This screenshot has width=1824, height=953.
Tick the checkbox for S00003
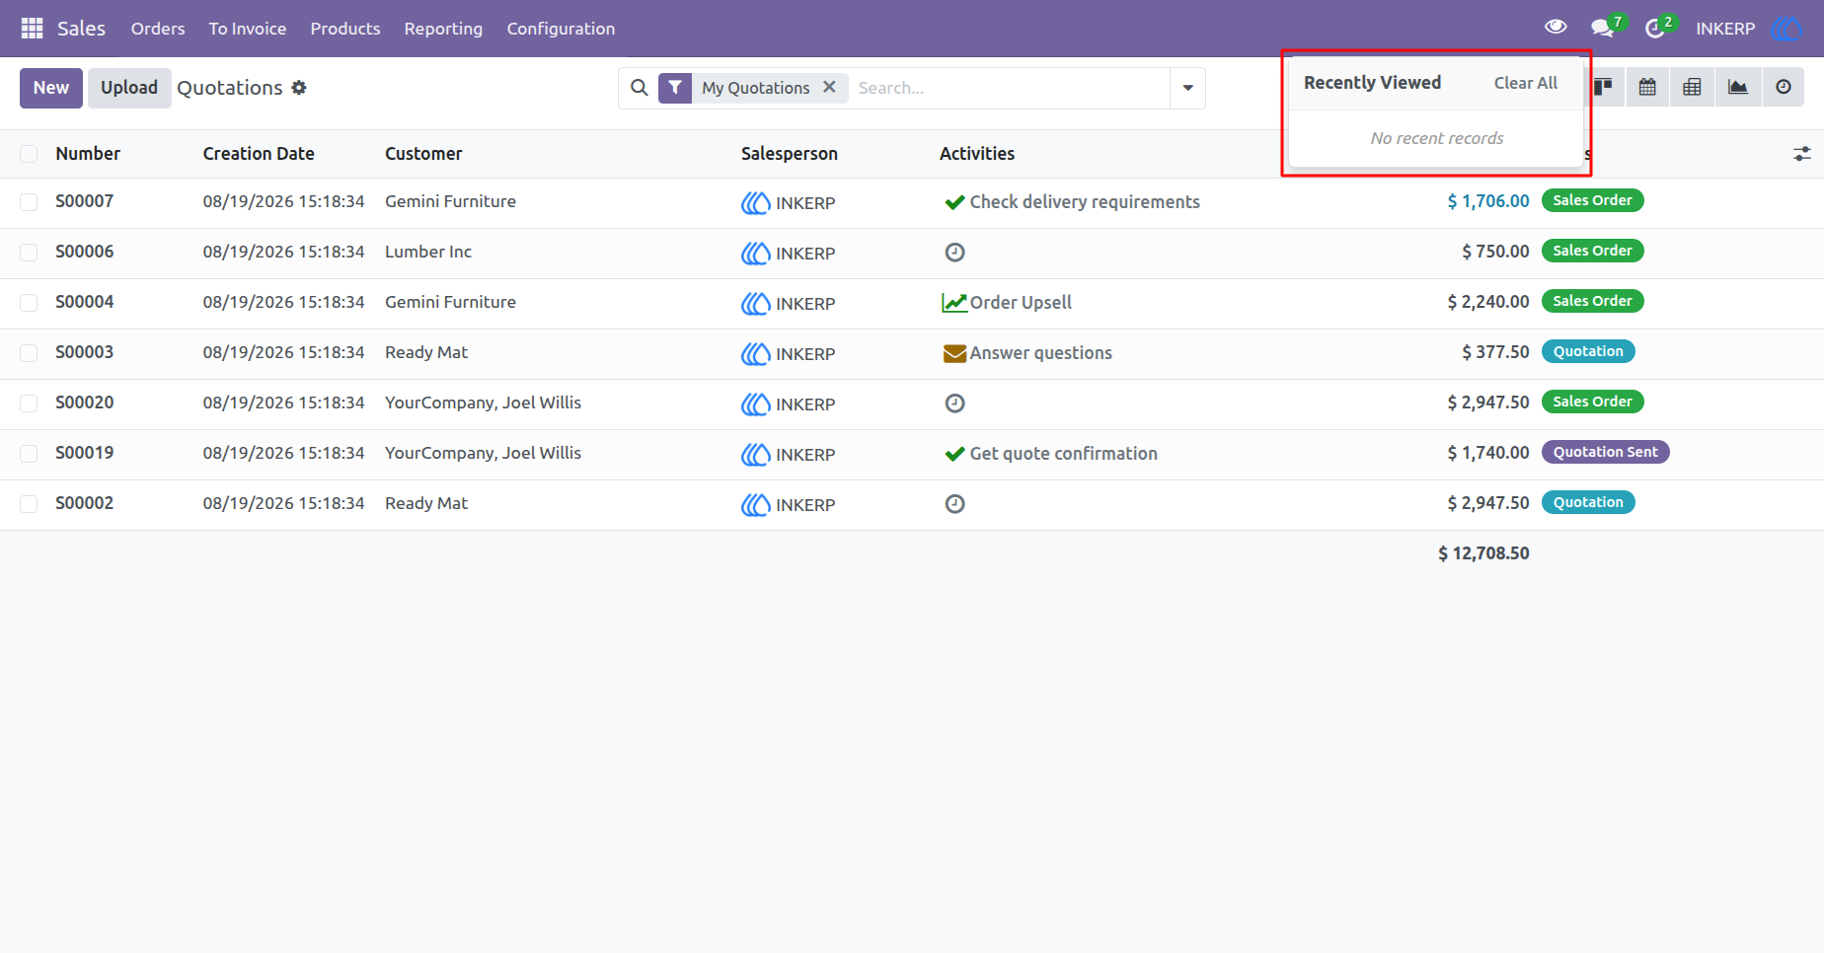29,353
